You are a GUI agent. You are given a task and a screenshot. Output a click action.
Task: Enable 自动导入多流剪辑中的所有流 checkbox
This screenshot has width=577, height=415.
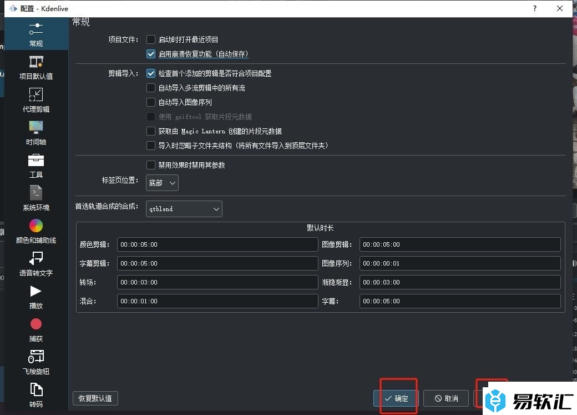click(x=151, y=88)
